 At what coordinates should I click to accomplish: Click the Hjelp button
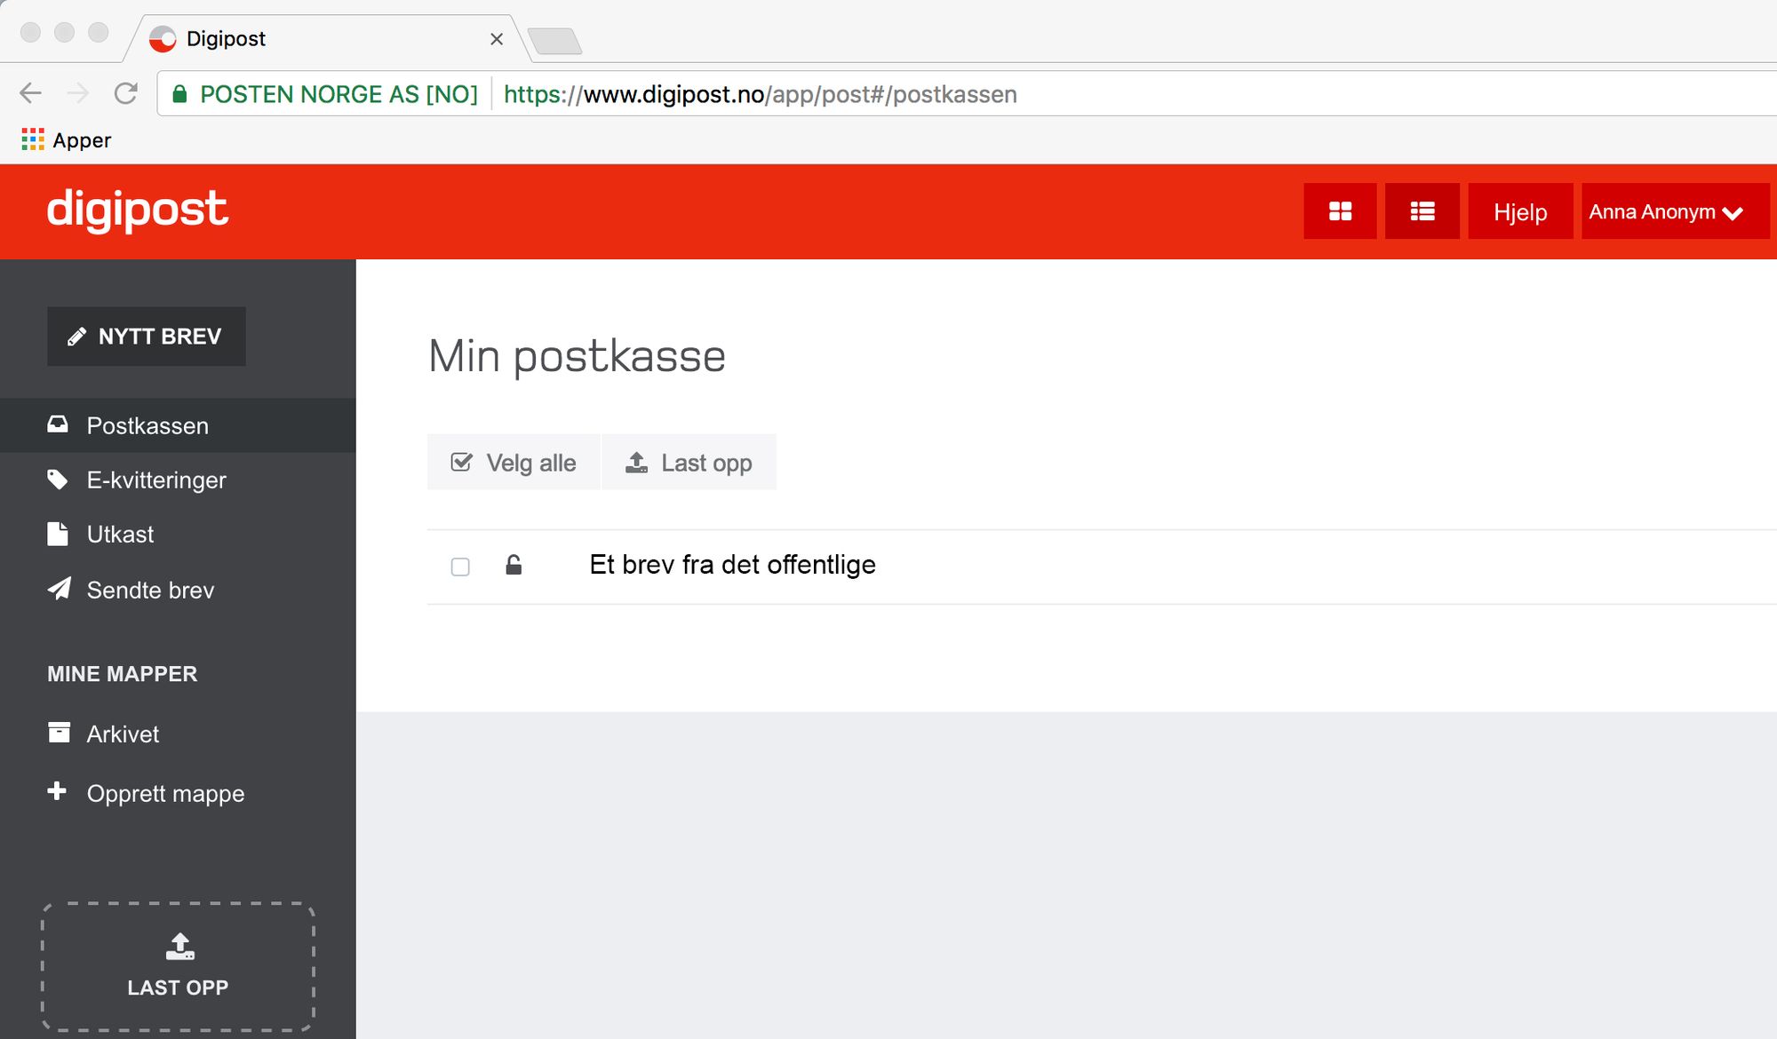[1519, 211]
